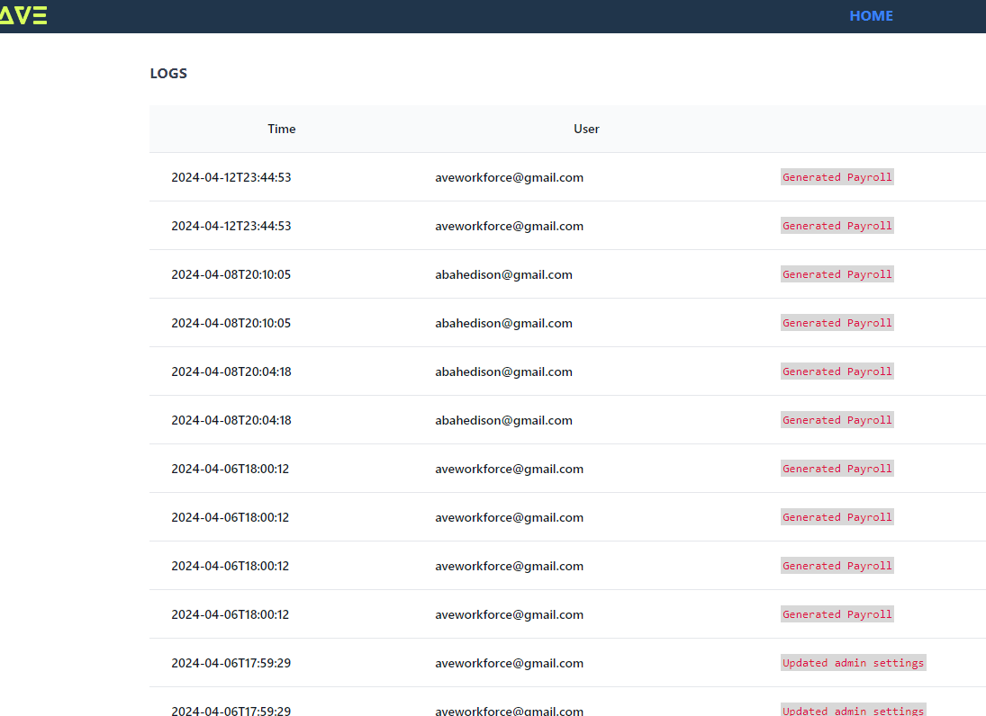The width and height of the screenshot is (986, 716).
Task: Select the second Generated Payroll badge for abahedison
Action: tap(837, 322)
